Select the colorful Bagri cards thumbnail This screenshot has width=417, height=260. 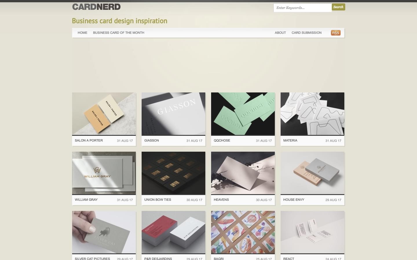(x=243, y=232)
